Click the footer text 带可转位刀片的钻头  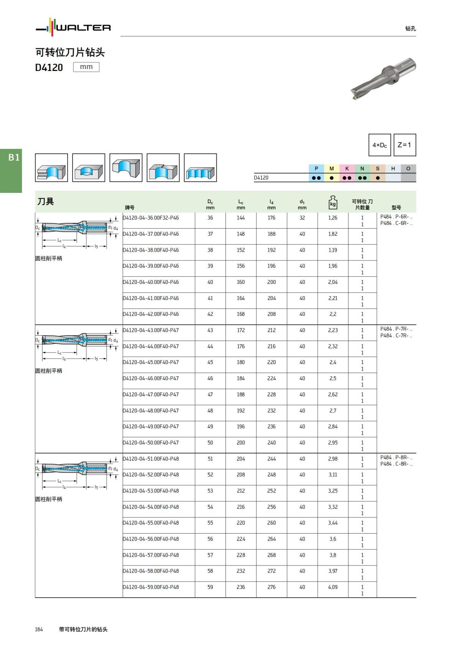(x=83, y=630)
